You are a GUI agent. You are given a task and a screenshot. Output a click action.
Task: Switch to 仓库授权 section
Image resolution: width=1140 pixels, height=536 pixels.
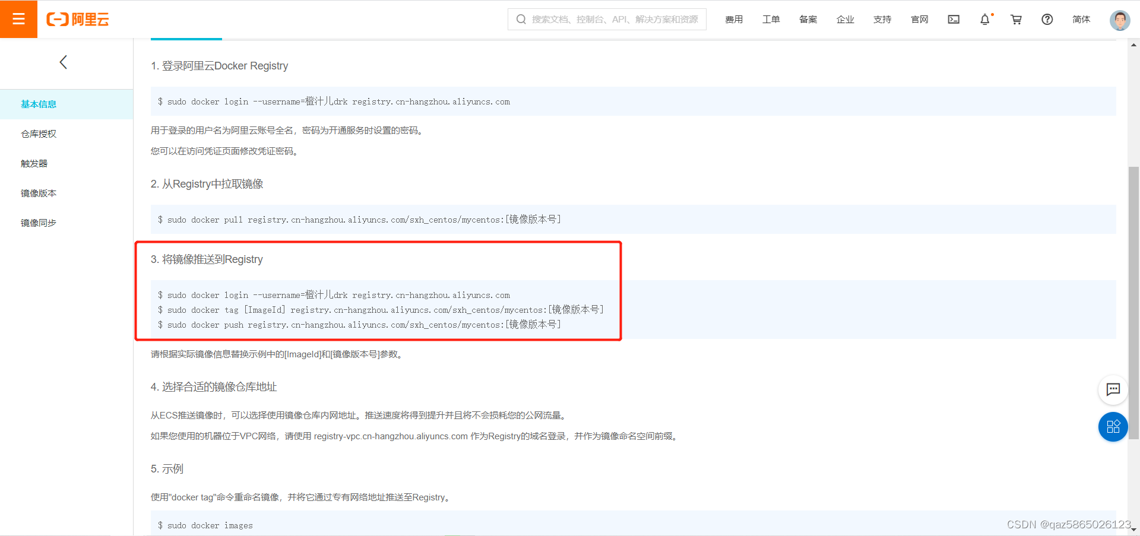point(38,134)
